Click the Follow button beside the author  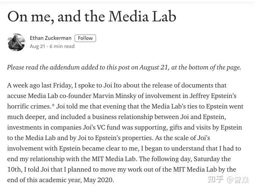pos(85,38)
